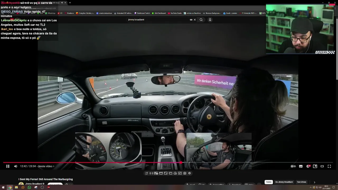Open the playback speed gauge icon
Screen dimensions: 338x190
coord(175,173)
